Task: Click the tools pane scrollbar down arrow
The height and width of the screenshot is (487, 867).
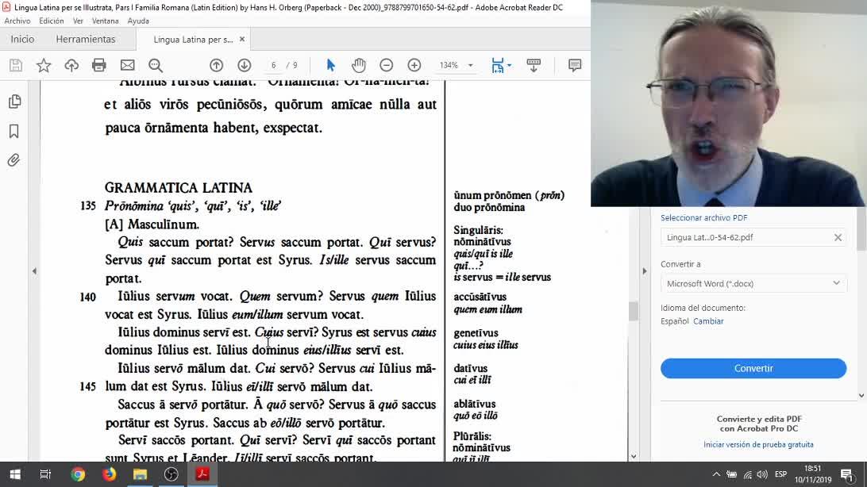Action: coord(861,395)
